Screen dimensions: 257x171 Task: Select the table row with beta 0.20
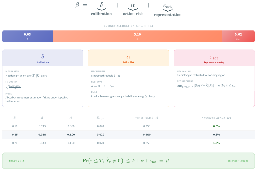pyautogui.click(x=129, y=143)
